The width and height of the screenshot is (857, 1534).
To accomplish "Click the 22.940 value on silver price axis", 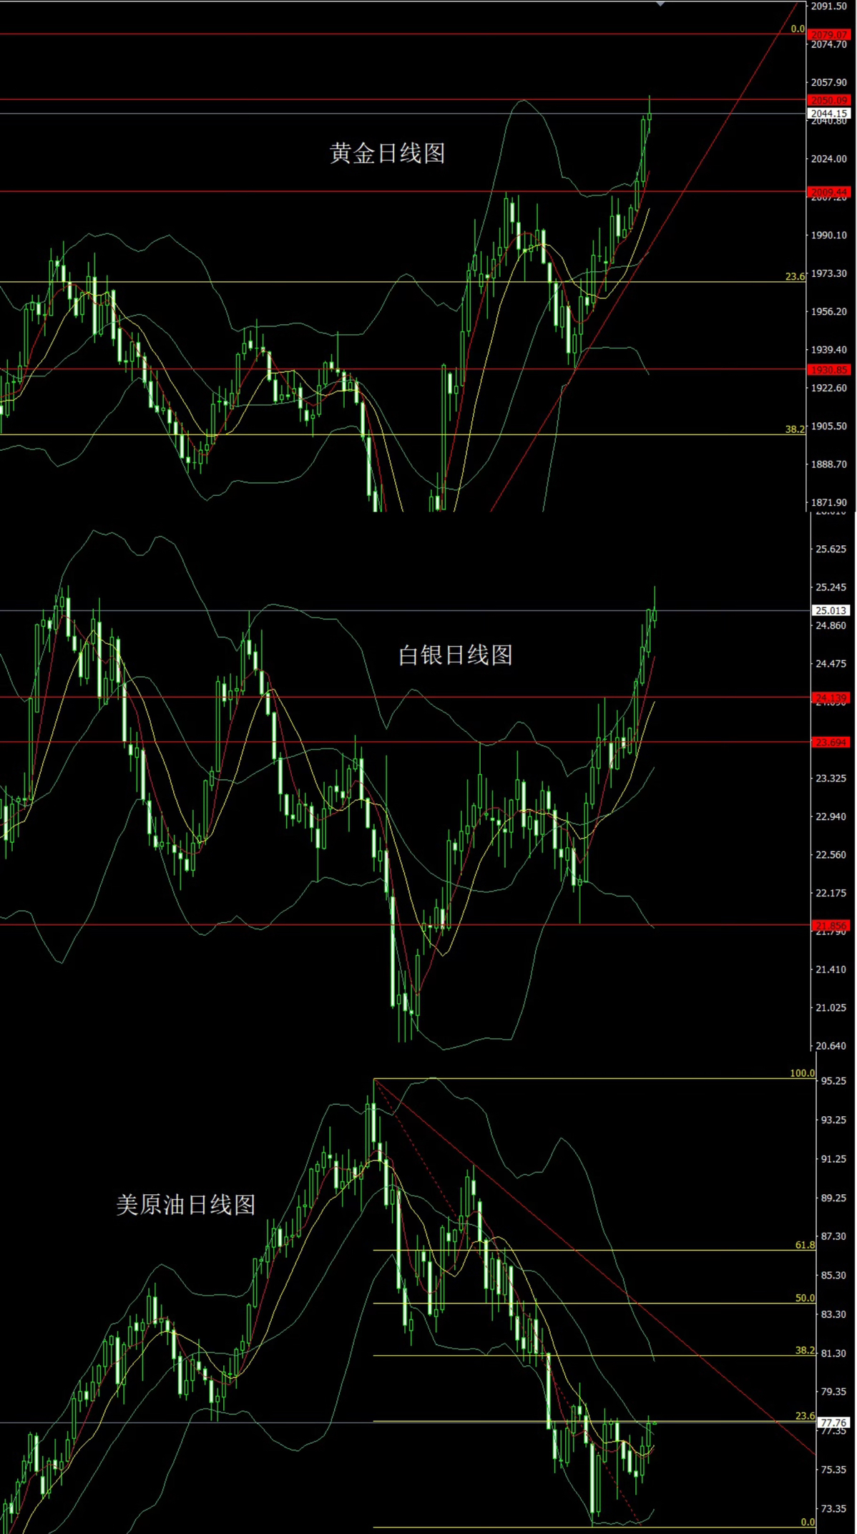I will [831, 816].
